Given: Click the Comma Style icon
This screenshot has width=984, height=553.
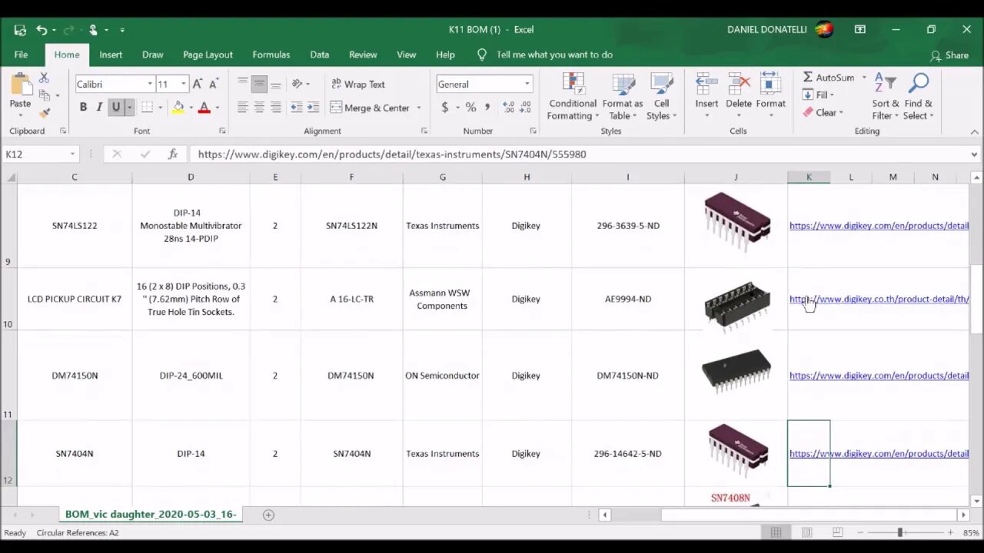Looking at the screenshot, I should [x=487, y=108].
